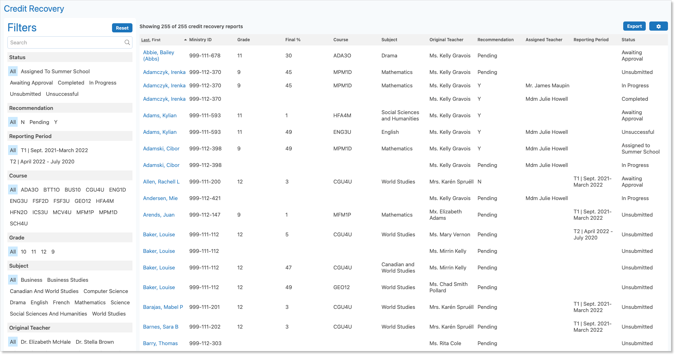Sort by Final % column header
675x355 pixels.
(293, 40)
